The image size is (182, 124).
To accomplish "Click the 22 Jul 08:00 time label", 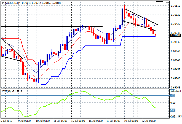I will [149, 121].
